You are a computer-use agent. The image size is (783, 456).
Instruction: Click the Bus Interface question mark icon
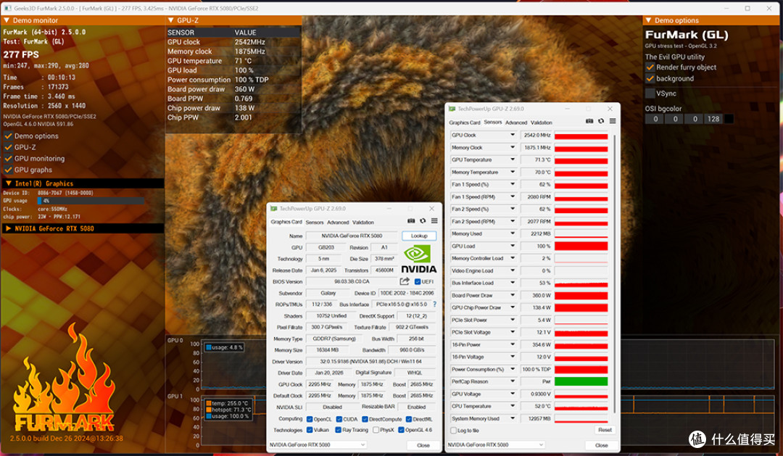pyautogui.click(x=434, y=304)
